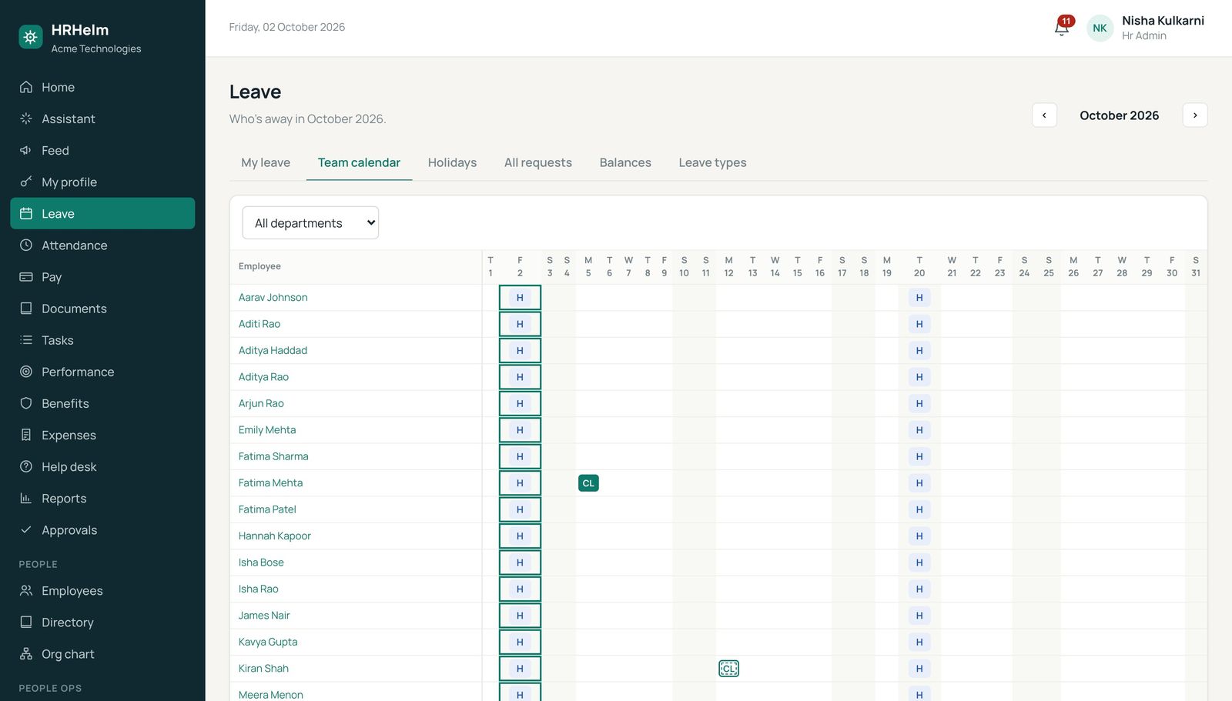The height and width of the screenshot is (701, 1232).
Task: Open Home from the sidebar
Action: [102, 87]
